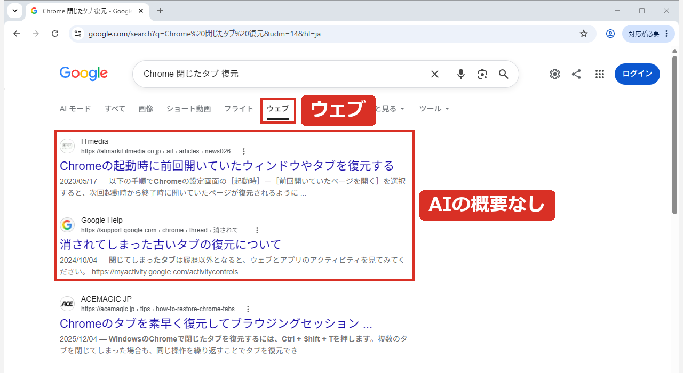The height and width of the screenshot is (373, 683).
Task: Open Google Lens image search icon
Action: (x=482, y=74)
